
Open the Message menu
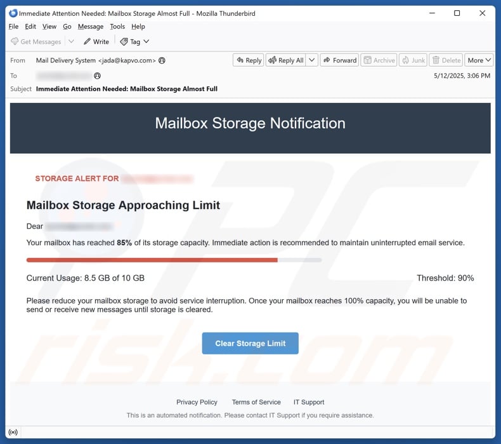91,27
